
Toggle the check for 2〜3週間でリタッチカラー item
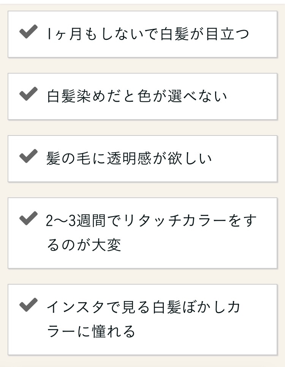(x=28, y=219)
